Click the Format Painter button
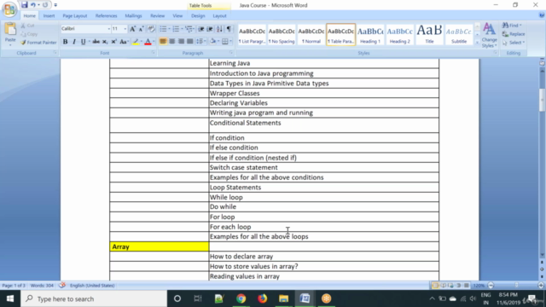The height and width of the screenshot is (307, 546). pyautogui.click(x=38, y=43)
